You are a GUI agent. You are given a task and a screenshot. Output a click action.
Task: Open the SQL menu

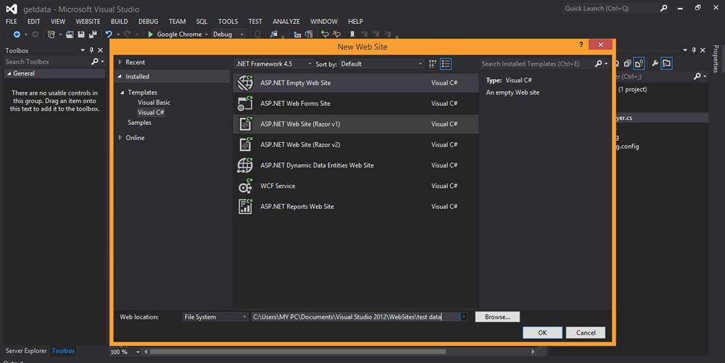pos(202,21)
